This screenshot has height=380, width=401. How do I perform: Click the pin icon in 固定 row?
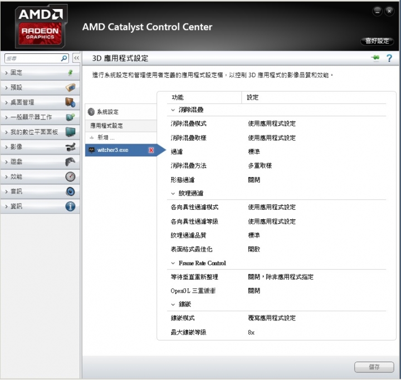pos(70,72)
